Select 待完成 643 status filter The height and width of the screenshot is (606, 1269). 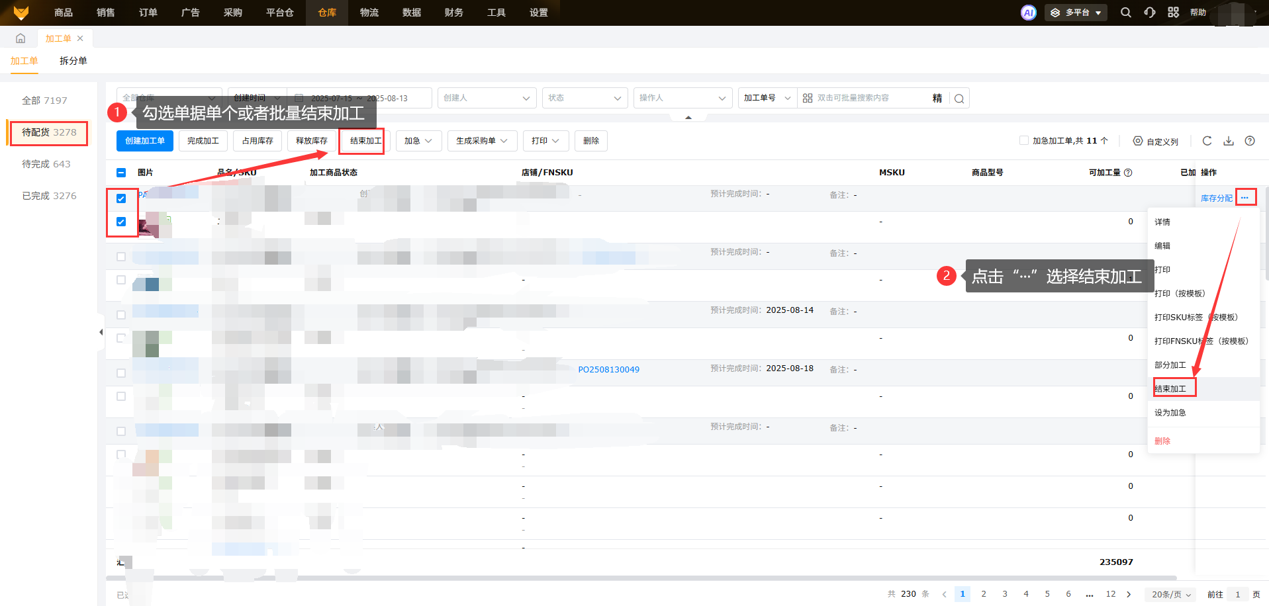(x=46, y=164)
